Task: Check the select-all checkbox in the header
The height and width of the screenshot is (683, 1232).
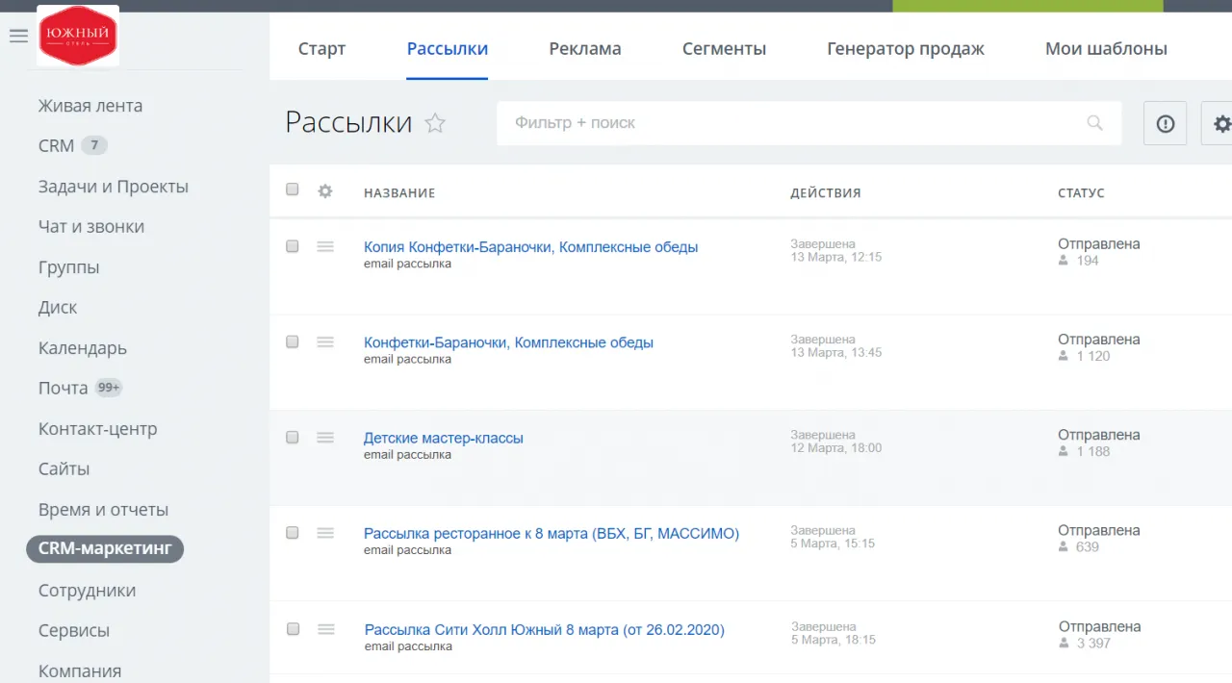Action: pos(292,190)
